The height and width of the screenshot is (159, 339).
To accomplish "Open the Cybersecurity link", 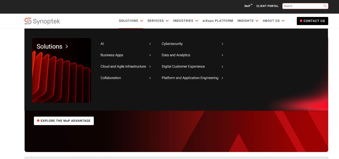I will 172,44.
